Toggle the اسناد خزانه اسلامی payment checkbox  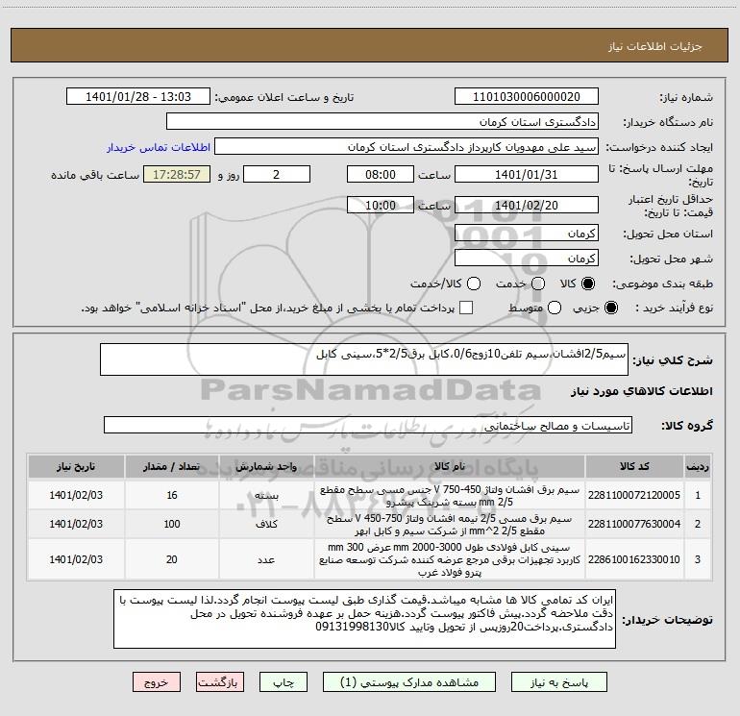[x=466, y=308]
